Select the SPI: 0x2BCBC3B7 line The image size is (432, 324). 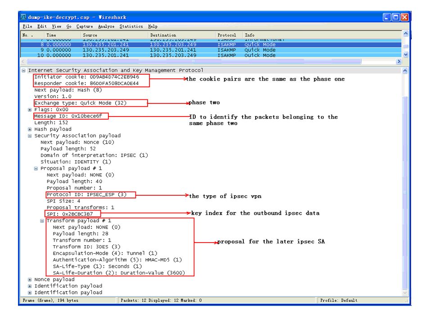pyautogui.click(x=70, y=214)
